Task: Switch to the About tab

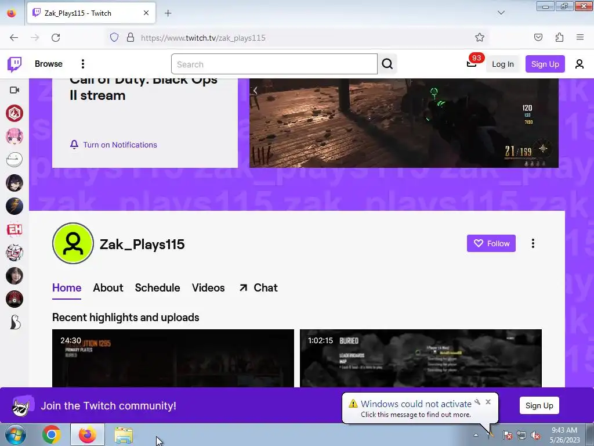Action: pyautogui.click(x=108, y=288)
